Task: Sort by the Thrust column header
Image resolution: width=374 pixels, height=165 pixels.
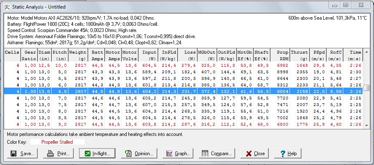Action: click(x=299, y=55)
